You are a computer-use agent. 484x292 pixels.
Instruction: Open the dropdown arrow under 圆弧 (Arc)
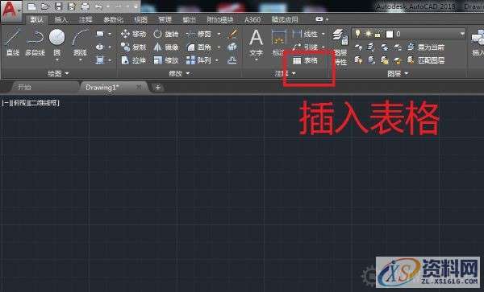coord(80,59)
